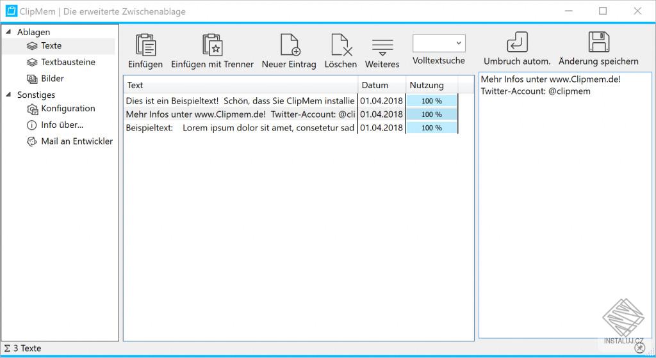The image size is (656, 358).
Task: Select the 'Dies ist ein Beispieltext!' row
Action: pos(291,101)
